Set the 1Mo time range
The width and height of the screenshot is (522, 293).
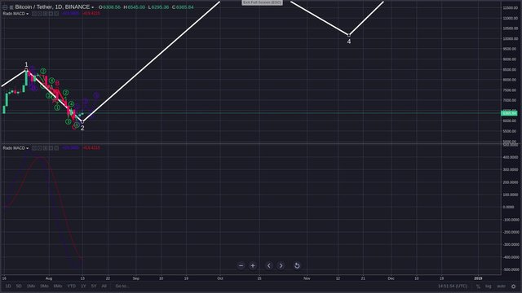(x=31, y=286)
